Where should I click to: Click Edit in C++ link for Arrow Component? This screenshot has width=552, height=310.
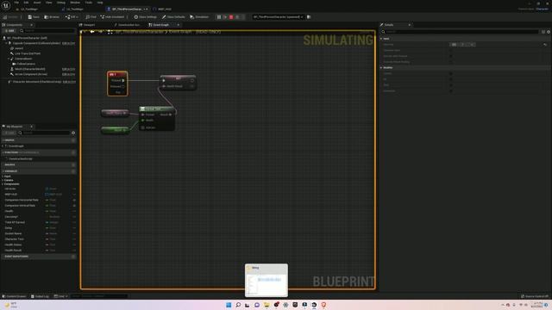69,75
